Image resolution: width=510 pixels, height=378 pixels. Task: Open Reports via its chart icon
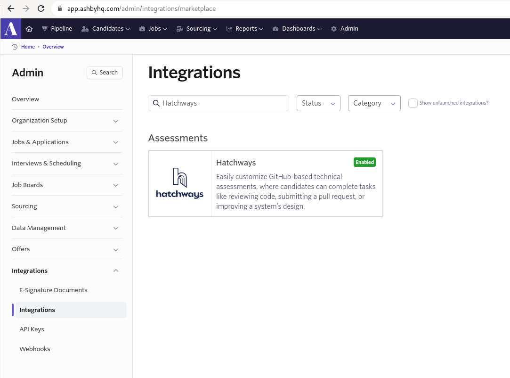228,28
